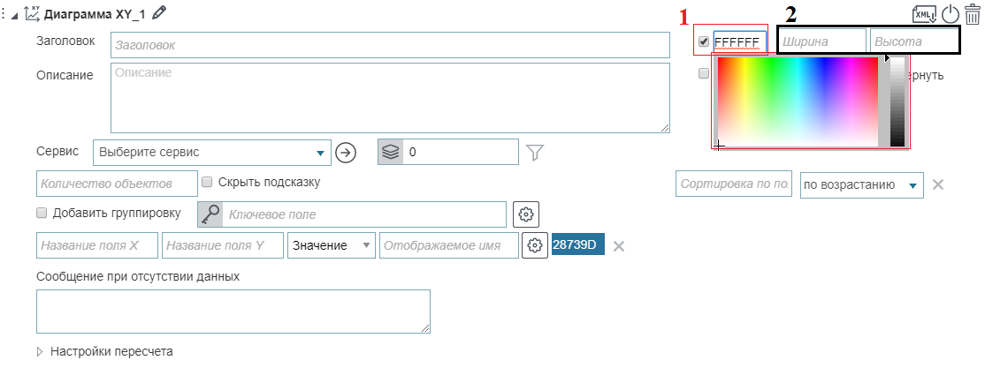Click the layers icon beside the 0 field
The width and height of the screenshot is (985, 368).
390,153
